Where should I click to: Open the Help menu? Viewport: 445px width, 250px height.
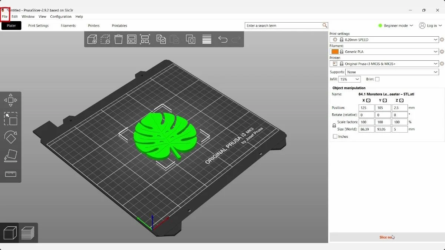tap(79, 17)
